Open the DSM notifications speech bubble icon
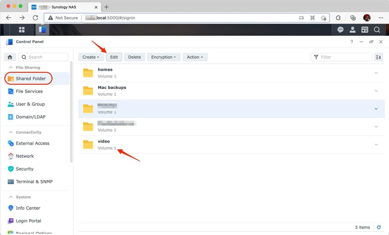The image size is (389, 235). 340,29
